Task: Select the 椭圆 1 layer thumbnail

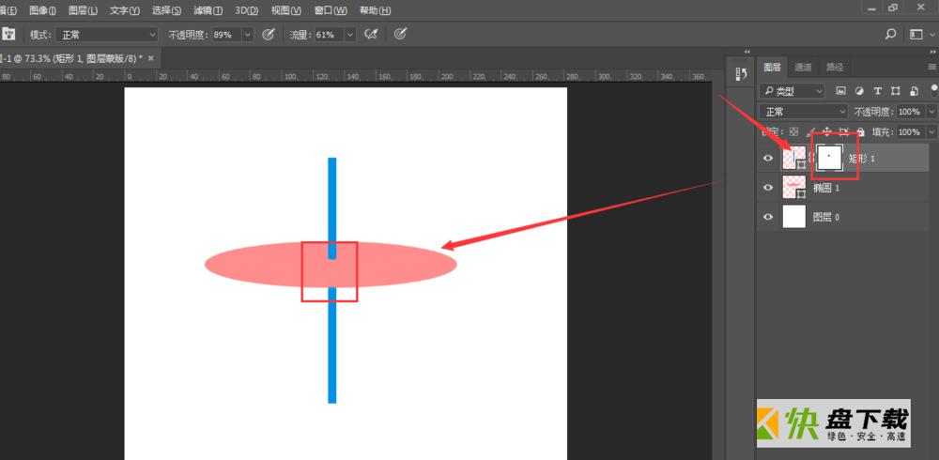Action: pyautogui.click(x=794, y=188)
